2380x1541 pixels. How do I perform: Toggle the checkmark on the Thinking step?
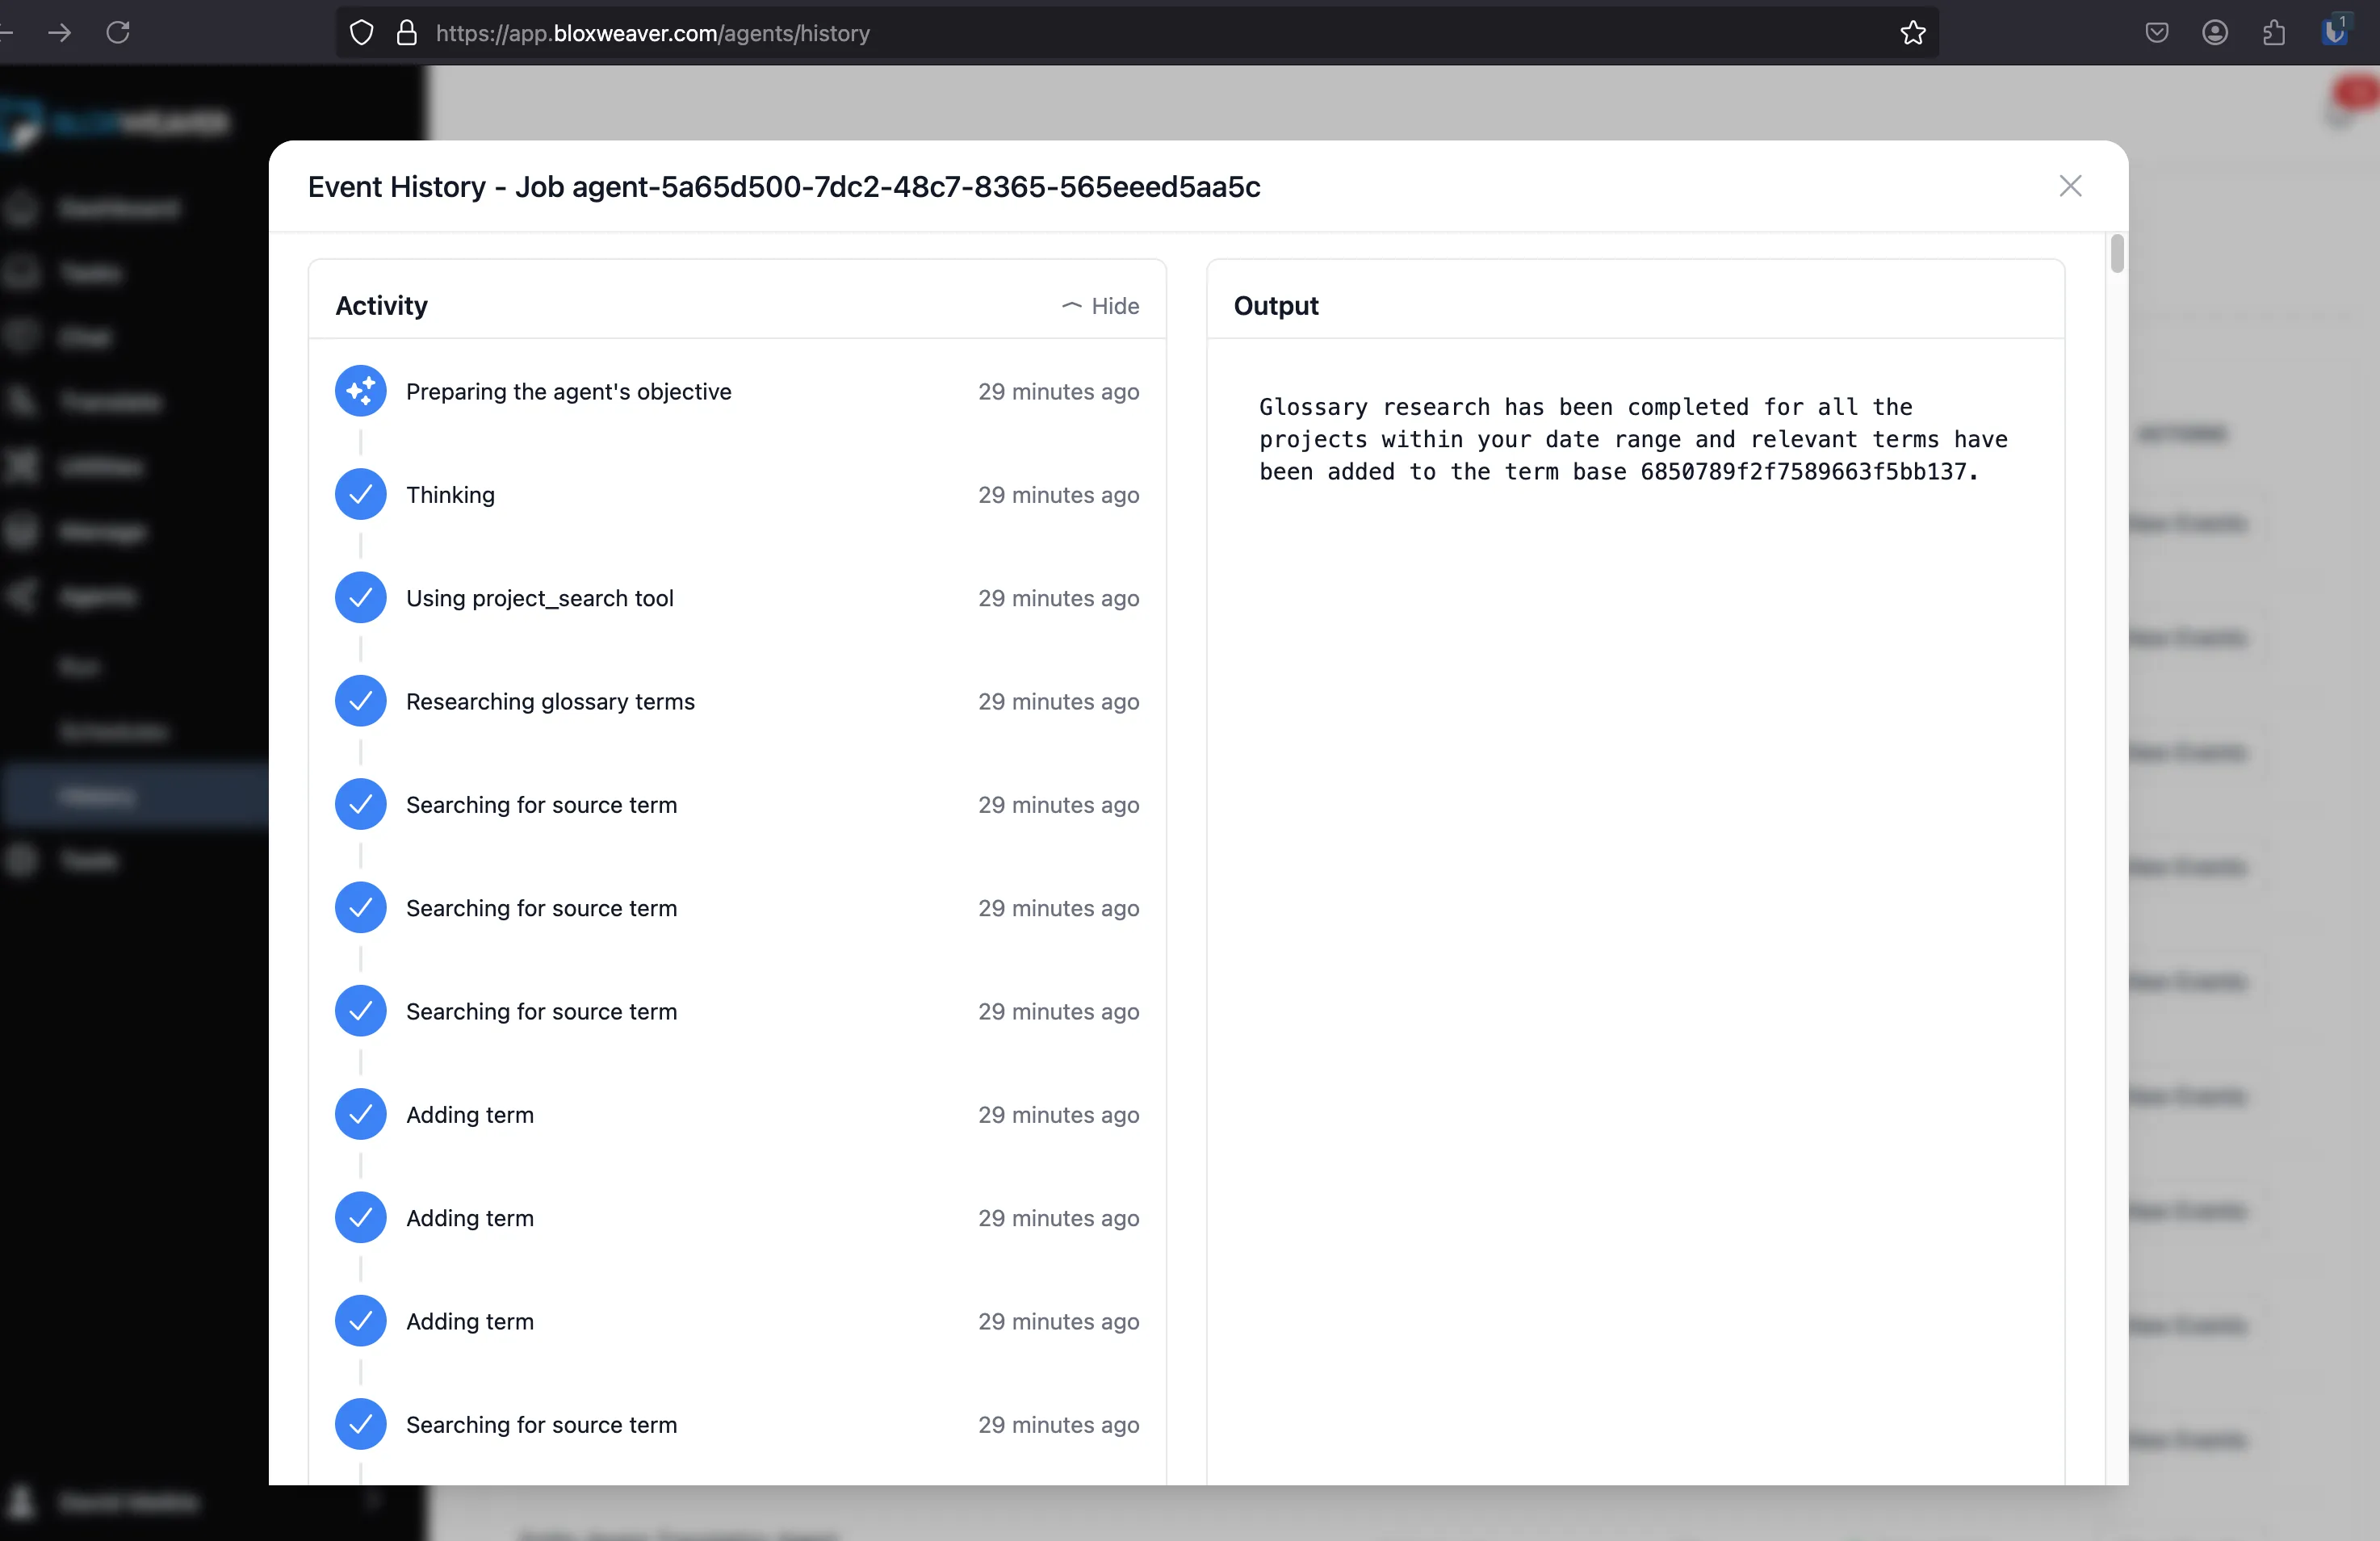point(361,494)
